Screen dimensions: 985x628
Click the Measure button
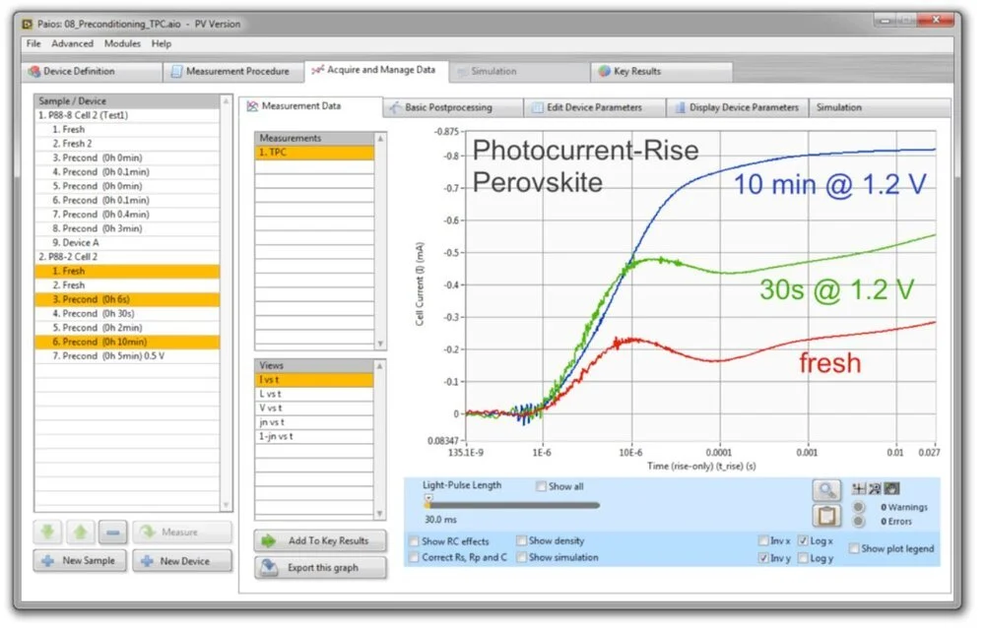pyautogui.click(x=182, y=532)
